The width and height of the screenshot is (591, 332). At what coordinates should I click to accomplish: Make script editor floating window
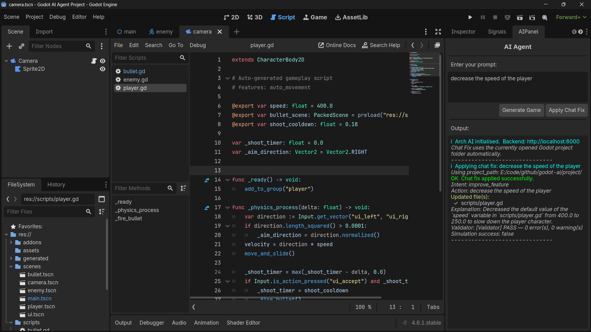[x=437, y=45]
